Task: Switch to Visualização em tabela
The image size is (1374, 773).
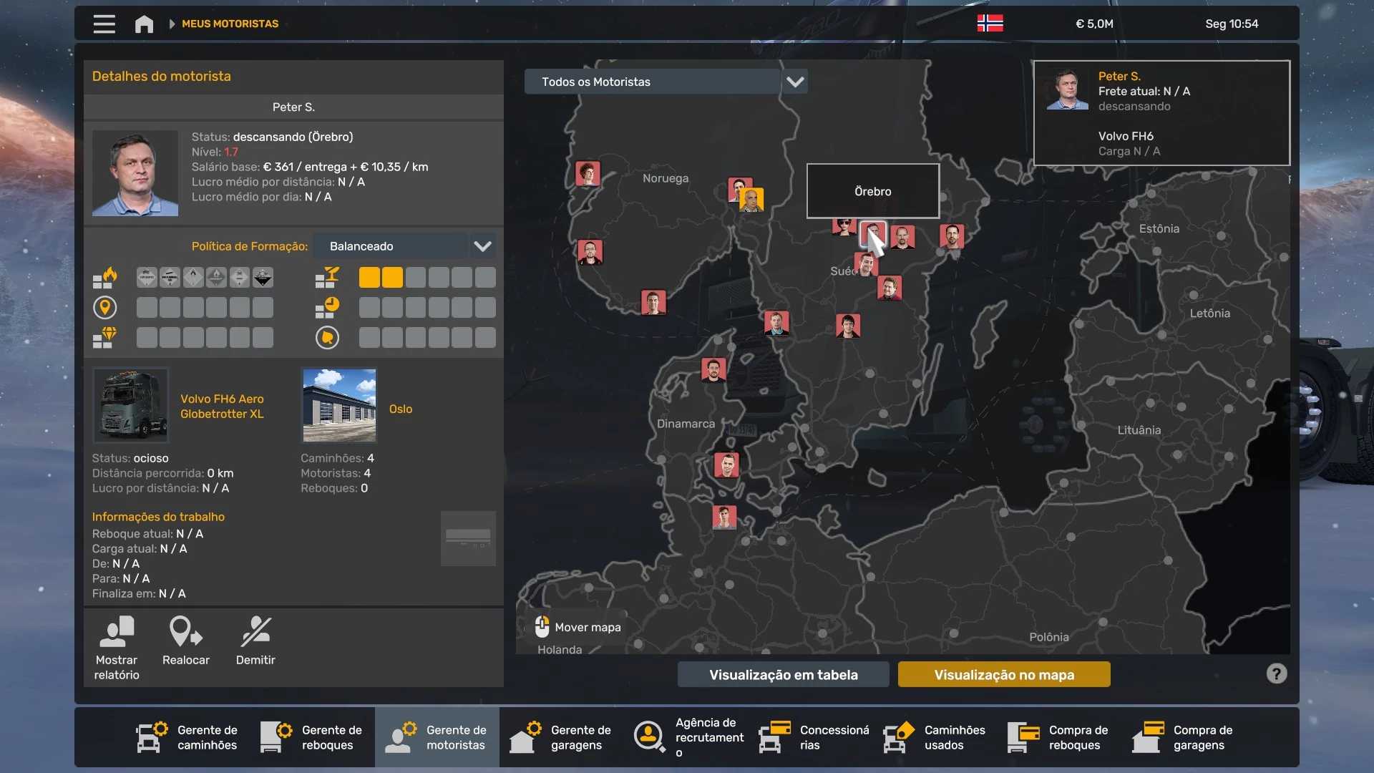Action: (783, 674)
